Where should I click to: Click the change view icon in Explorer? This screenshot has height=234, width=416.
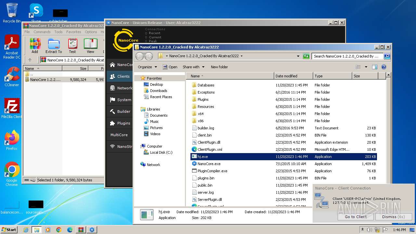(x=358, y=67)
